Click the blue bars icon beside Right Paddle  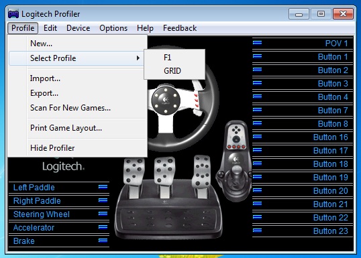103,200
